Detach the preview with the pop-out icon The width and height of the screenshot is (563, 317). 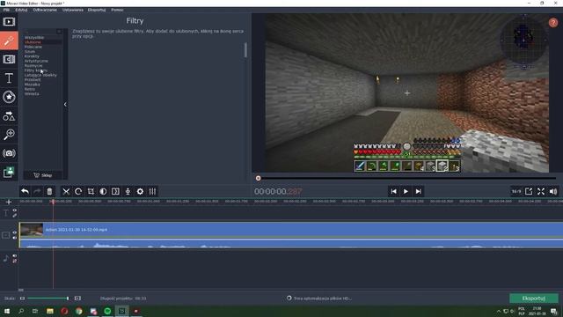tap(529, 191)
